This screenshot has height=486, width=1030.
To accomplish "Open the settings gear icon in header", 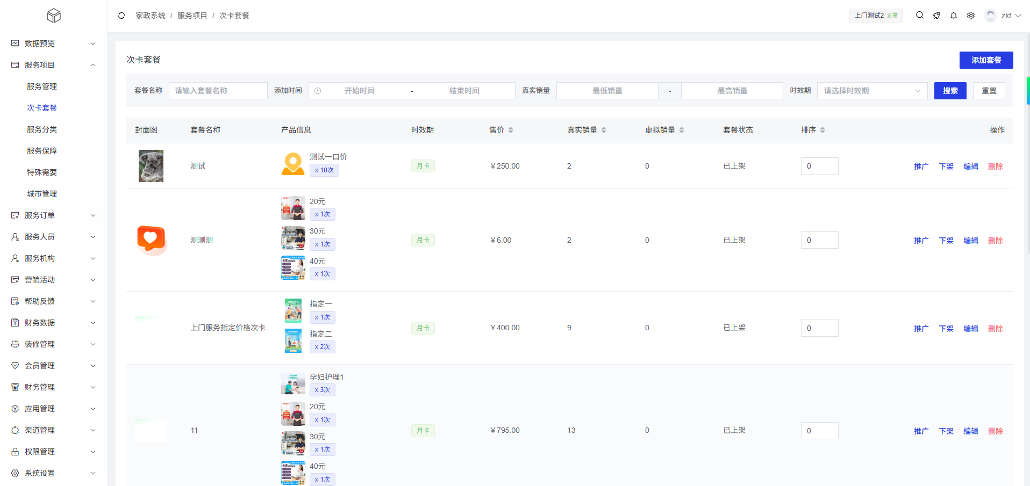I will 971,16.
